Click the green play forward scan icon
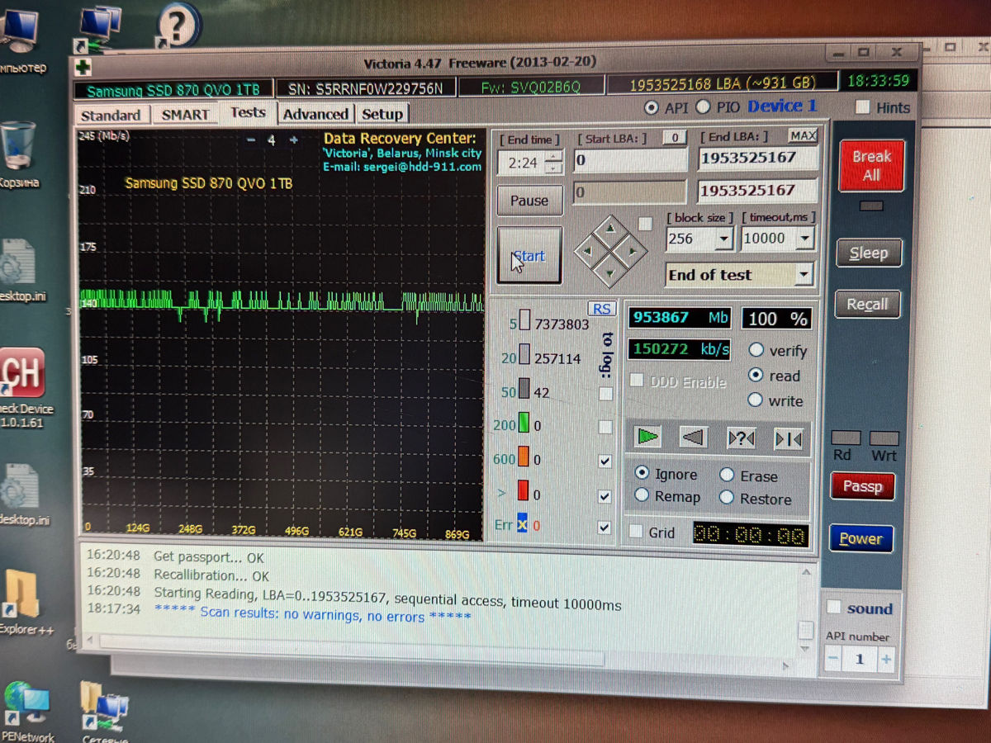 648,437
